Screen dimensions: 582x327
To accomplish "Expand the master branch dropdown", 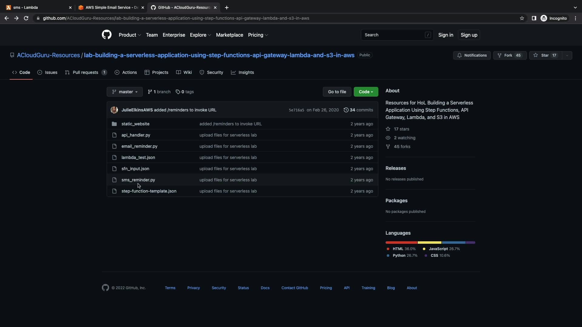I will pos(125,92).
